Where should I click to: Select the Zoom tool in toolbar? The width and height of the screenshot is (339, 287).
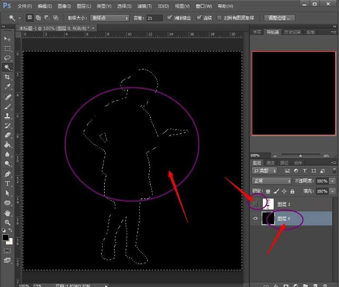pos(7,222)
